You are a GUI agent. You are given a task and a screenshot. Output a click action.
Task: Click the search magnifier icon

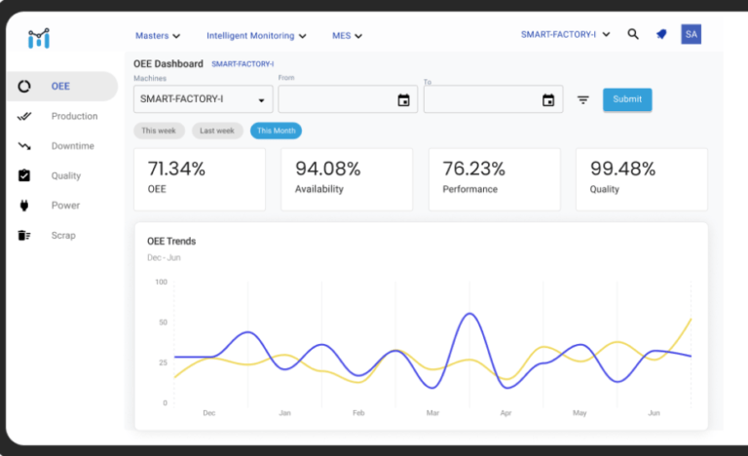coord(632,34)
